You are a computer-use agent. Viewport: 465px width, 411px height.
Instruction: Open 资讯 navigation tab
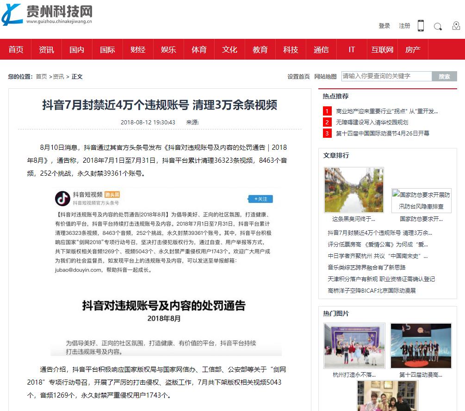point(46,49)
